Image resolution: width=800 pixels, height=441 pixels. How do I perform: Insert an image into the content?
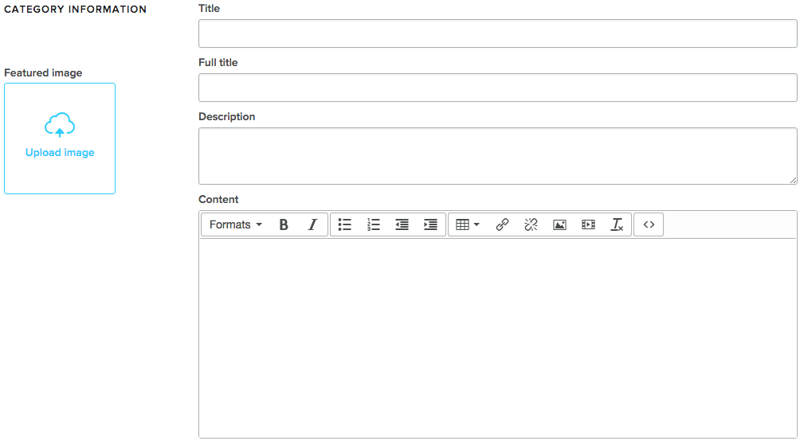(559, 224)
